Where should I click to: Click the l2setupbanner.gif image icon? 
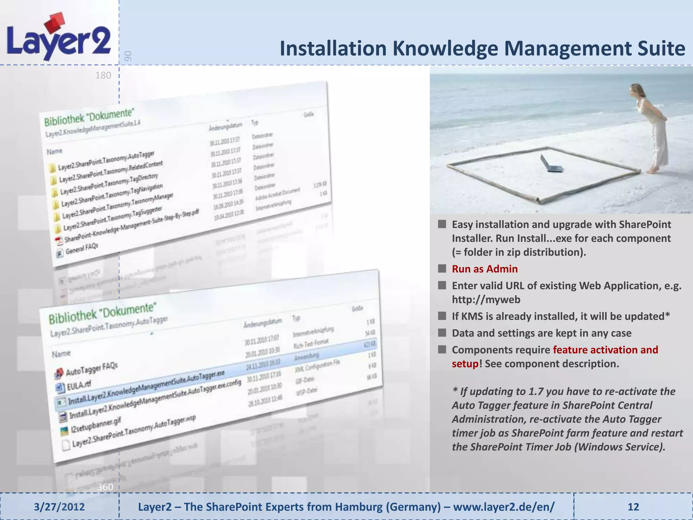pyautogui.click(x=65, y=431)
